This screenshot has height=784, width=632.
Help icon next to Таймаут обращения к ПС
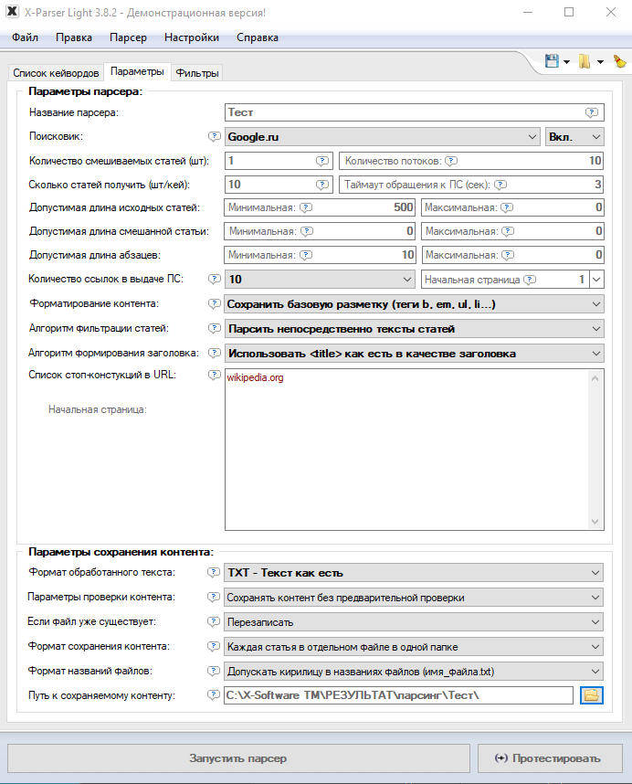pyautogui.click(x=500, y=185)
